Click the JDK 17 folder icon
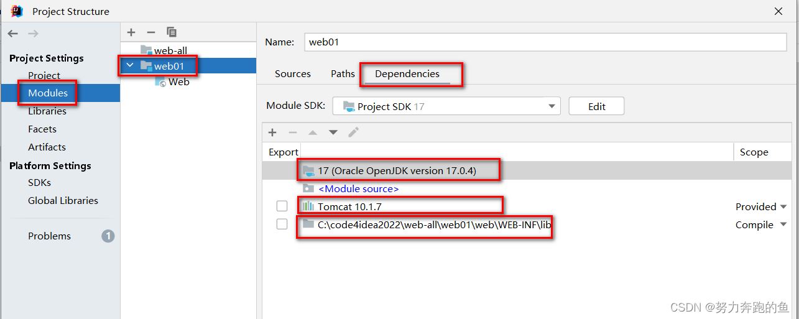 pos(308,170)
